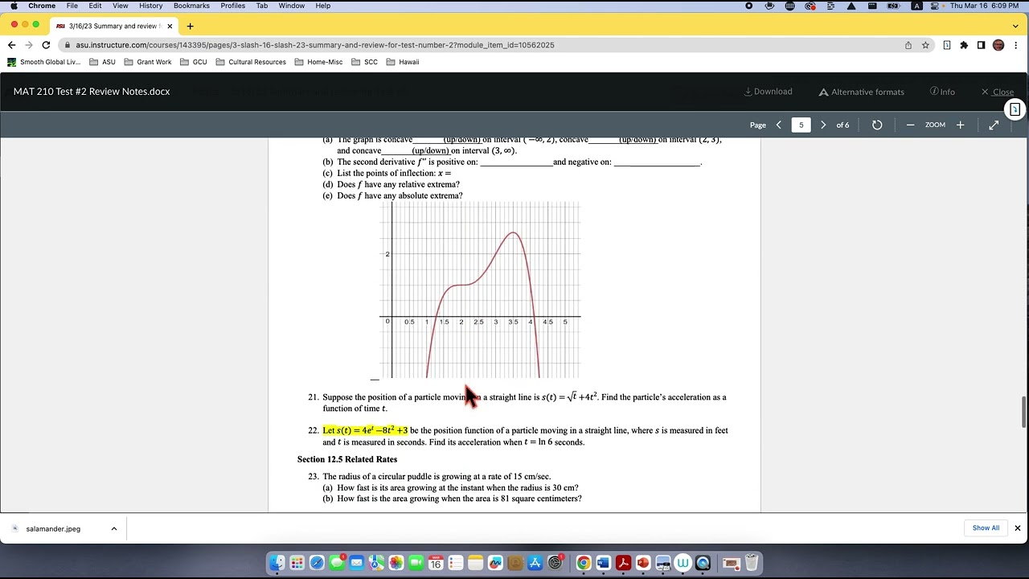Screen dimensions: 1029x579
Task: Click the share page icon in address bar
Action: (908, 45)
